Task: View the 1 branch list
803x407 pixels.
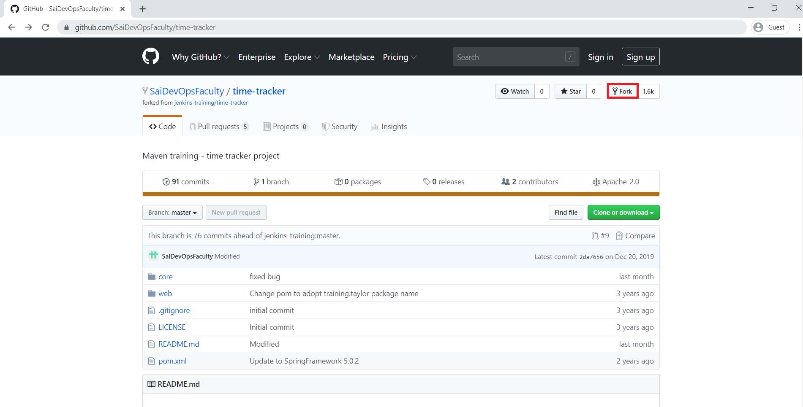Action: click(x=271, y=182)
